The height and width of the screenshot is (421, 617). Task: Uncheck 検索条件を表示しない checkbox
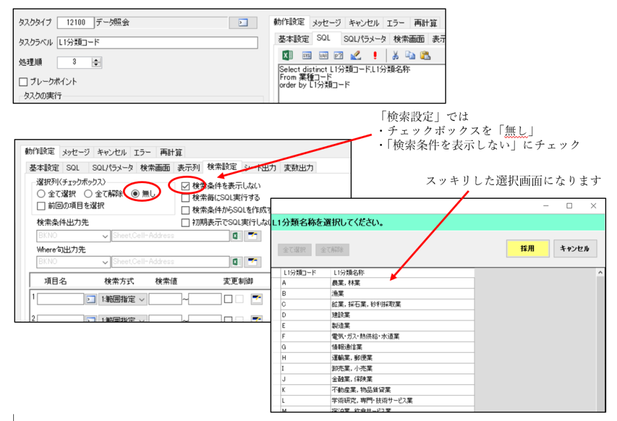point(186,186)
